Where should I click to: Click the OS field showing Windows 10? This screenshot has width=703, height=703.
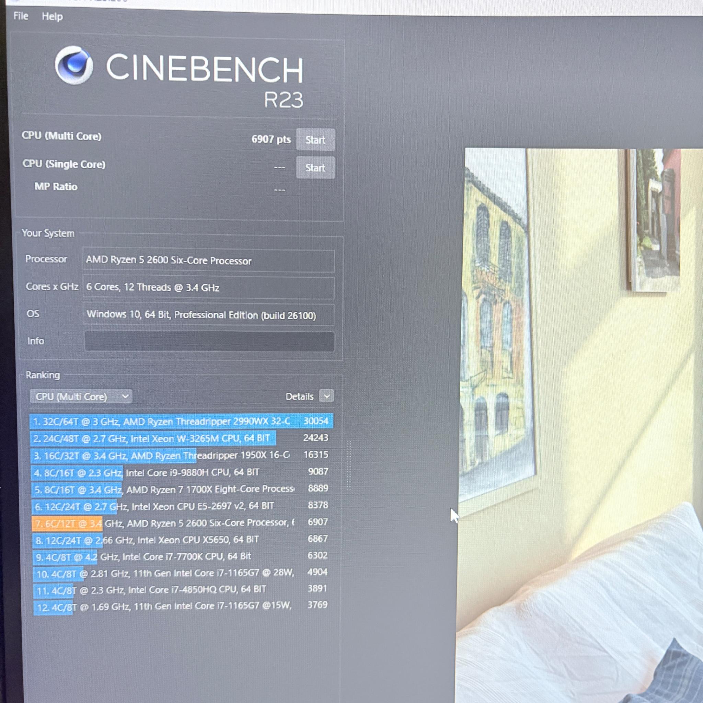[x=208, y=315]
